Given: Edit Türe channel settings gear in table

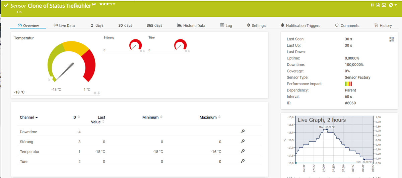Looking at the screenshot, I should click(243, 161).
